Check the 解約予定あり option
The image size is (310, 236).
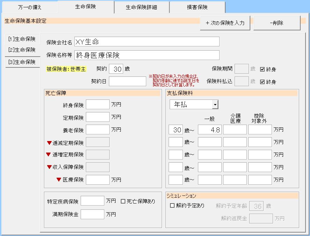click(172, 206)
